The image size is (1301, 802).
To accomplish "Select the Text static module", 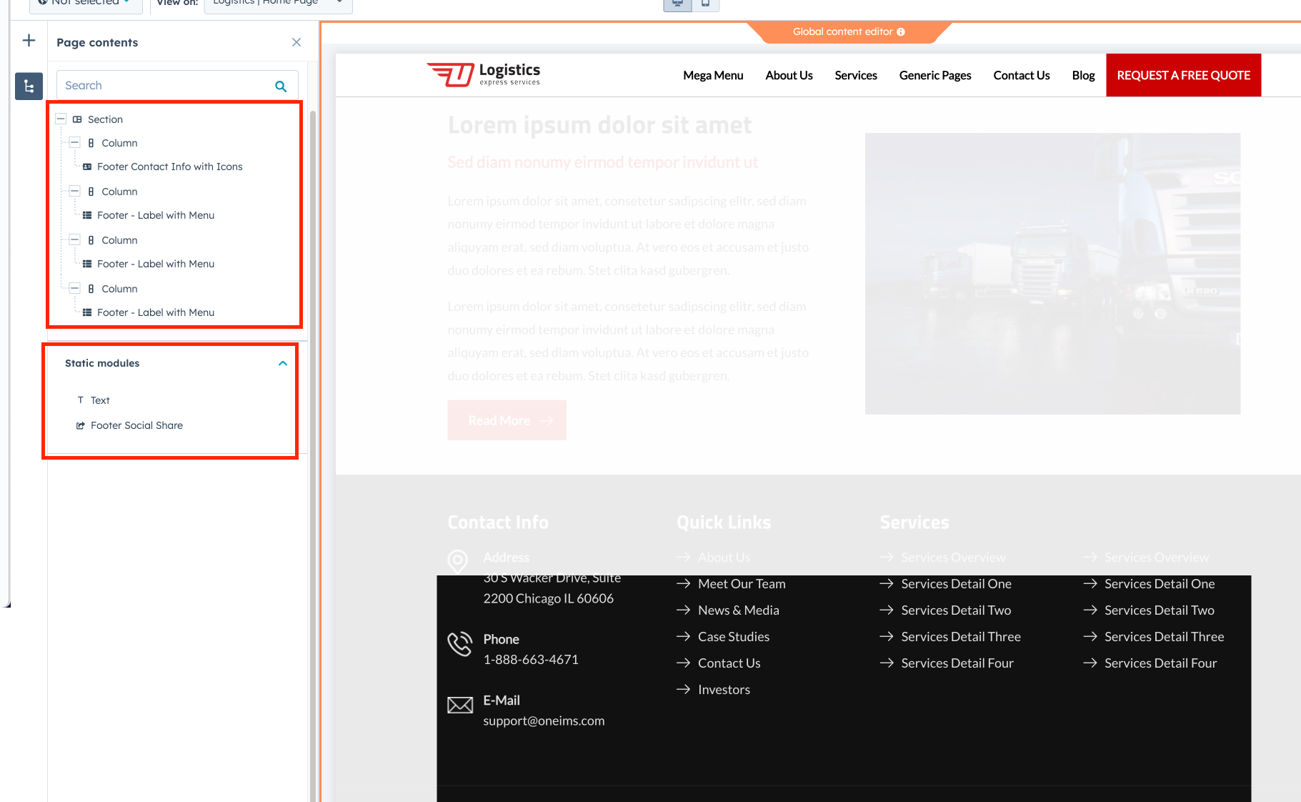I will (x=100, y=400).
